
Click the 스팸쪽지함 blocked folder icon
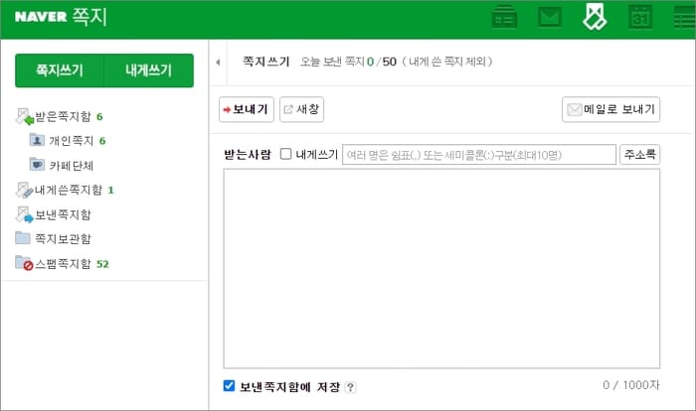coord(25,263)
